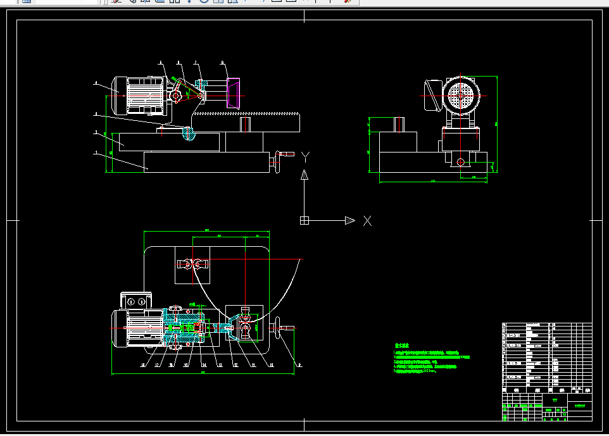Viewport: 609px width, 436px height.
Task: Select balloon number 14 in bottom view
Action: pyautogui.click(x=204, y=365)
